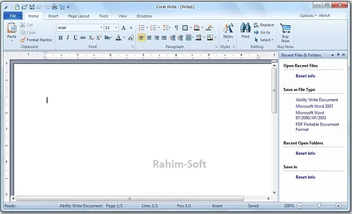
Task: Switch to the View tab
Action: (x=123, y=16)
